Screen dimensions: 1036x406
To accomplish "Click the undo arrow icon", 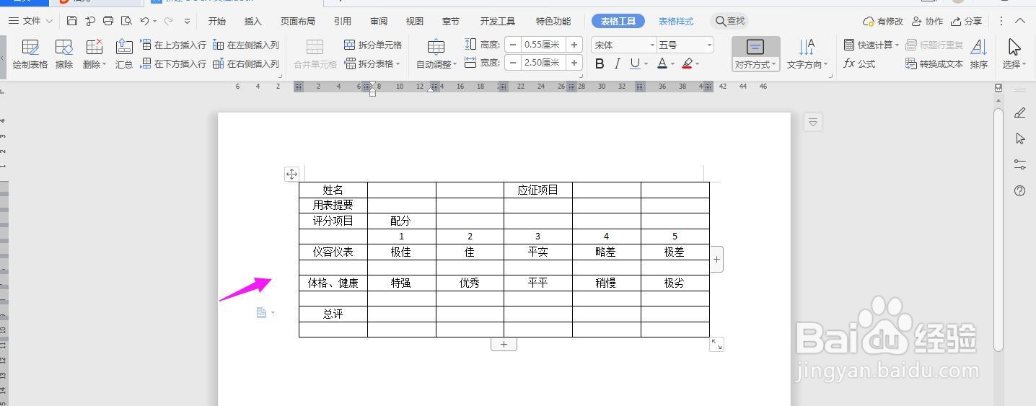I will pos(145,21).
